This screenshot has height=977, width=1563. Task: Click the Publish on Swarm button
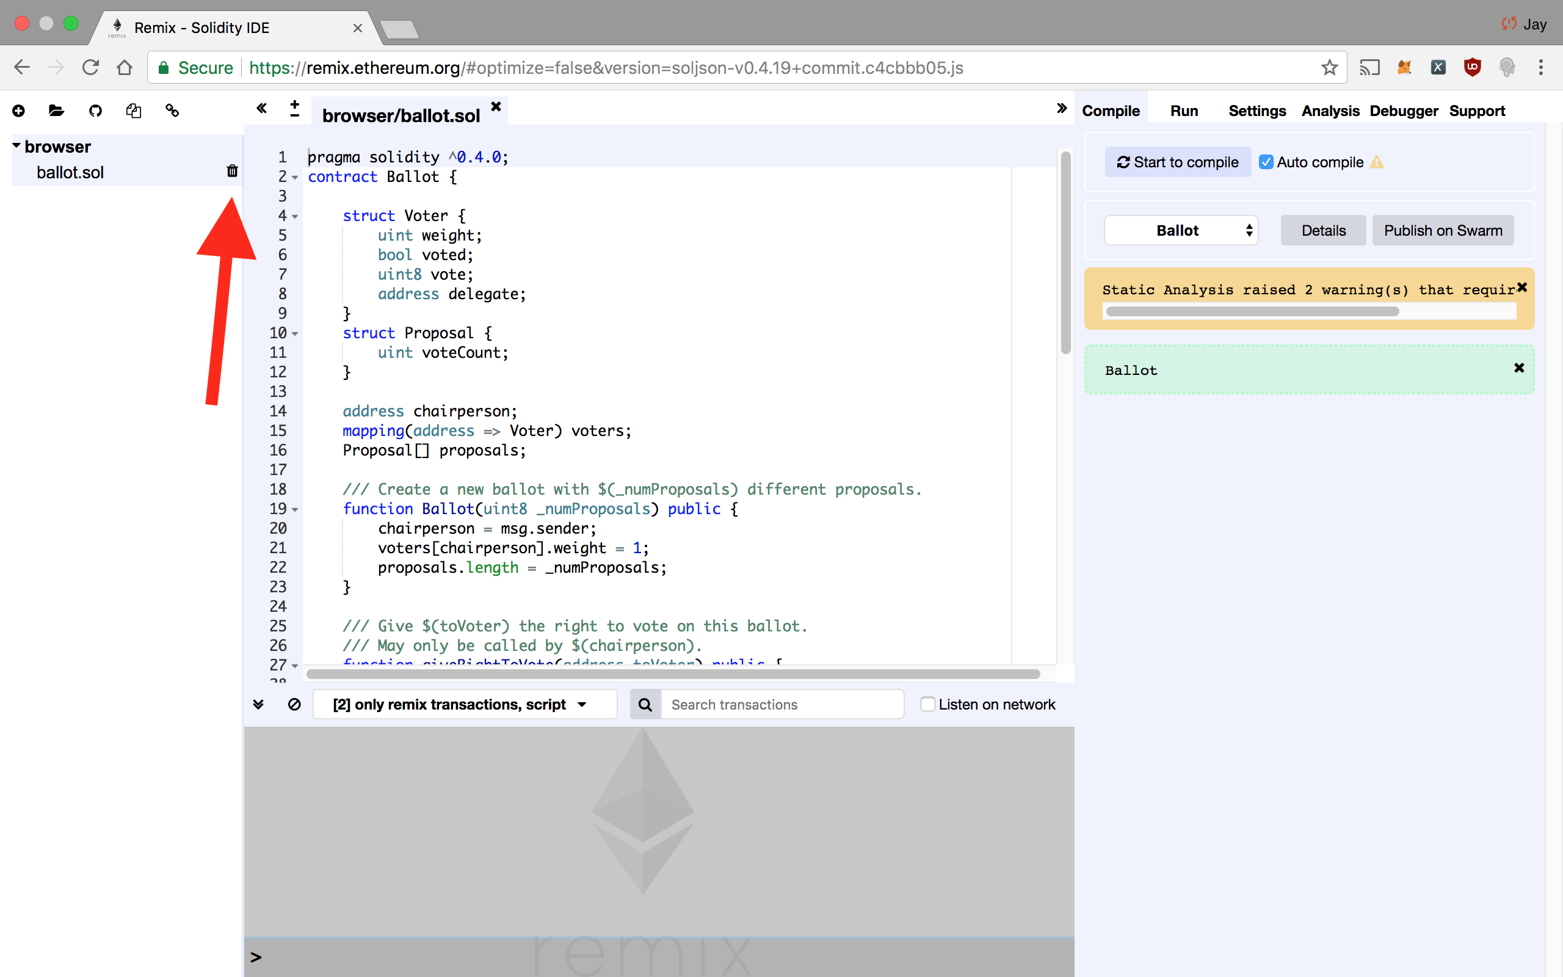[x=1443, y=230]
